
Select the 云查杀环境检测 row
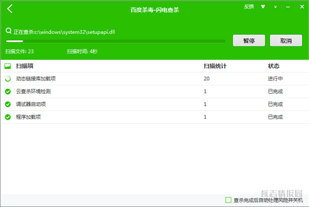point(154,92)
